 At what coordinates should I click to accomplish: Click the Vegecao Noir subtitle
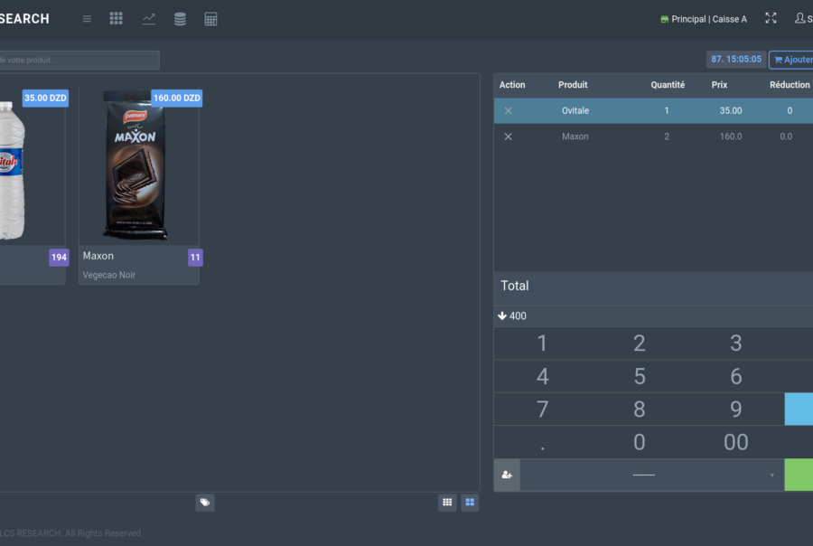coord(109,275)
